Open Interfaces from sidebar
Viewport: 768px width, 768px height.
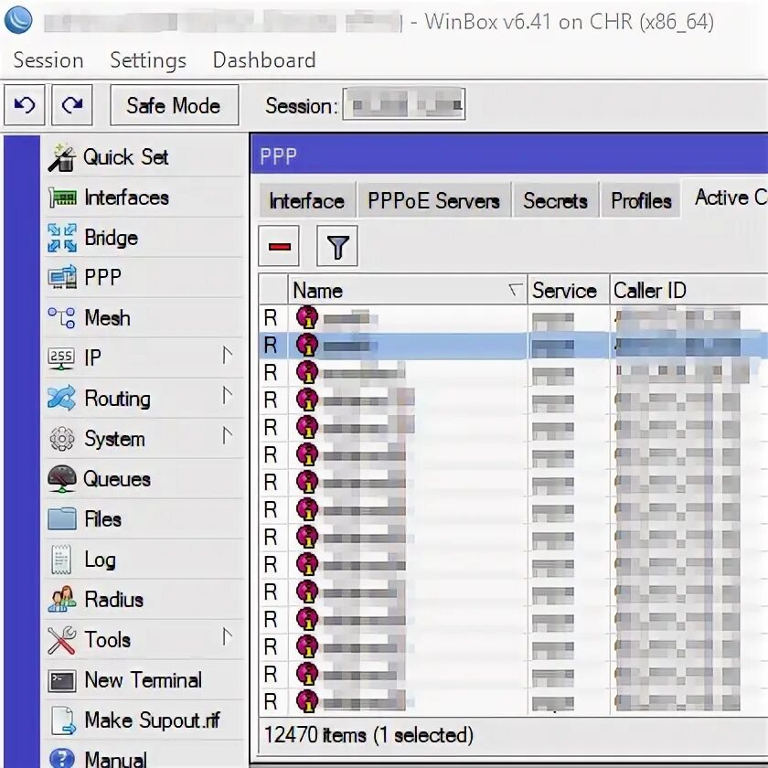143,197
